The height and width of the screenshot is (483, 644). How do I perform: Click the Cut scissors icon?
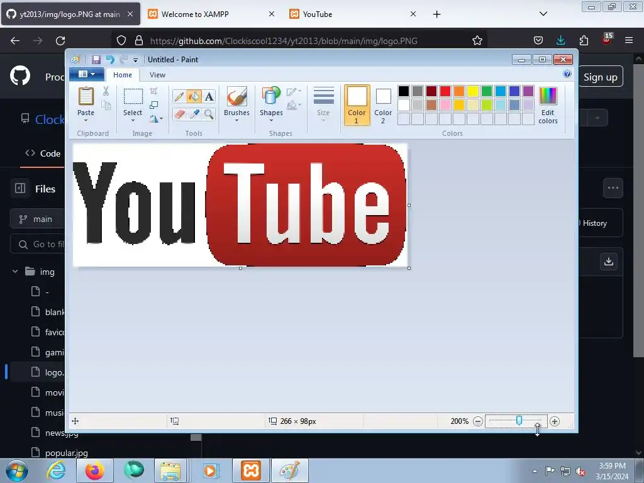point(106,91)
